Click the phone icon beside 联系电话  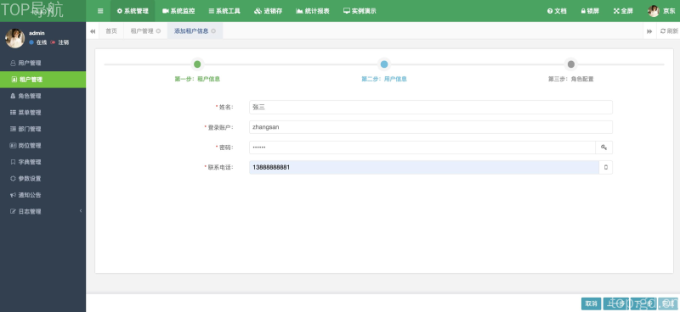pyautogui.click(x=606, y=168)
